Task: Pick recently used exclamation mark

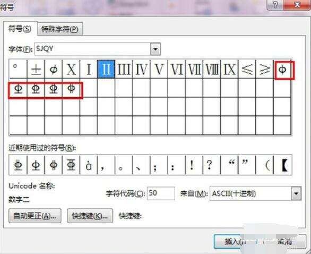Action: [x=194, y=165]
